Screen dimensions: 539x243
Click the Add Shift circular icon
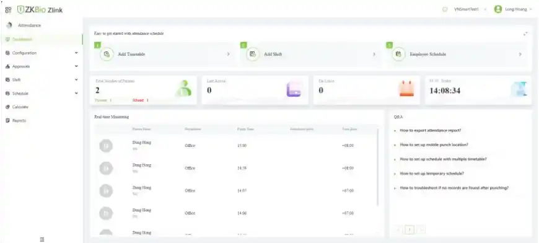[x=253, y=54]
